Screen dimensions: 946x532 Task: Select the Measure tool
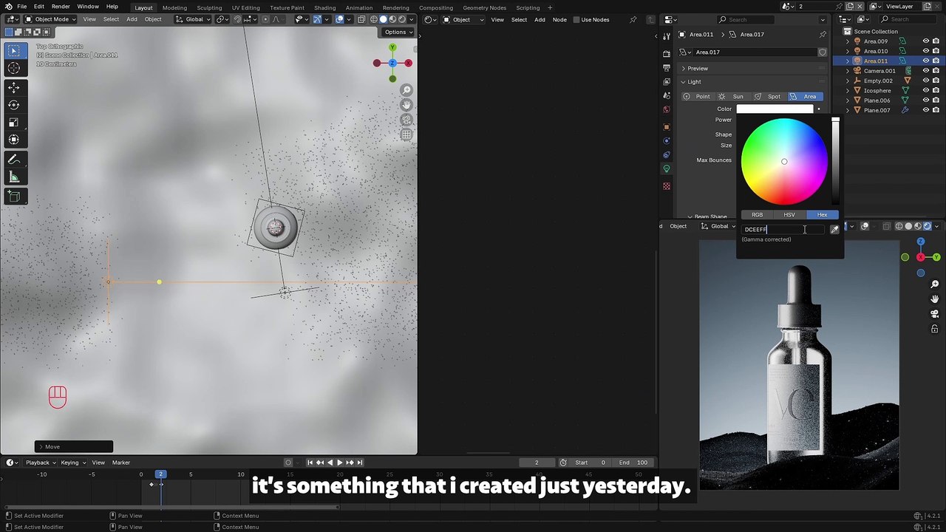pyautogui.click(x=13, y=177)
